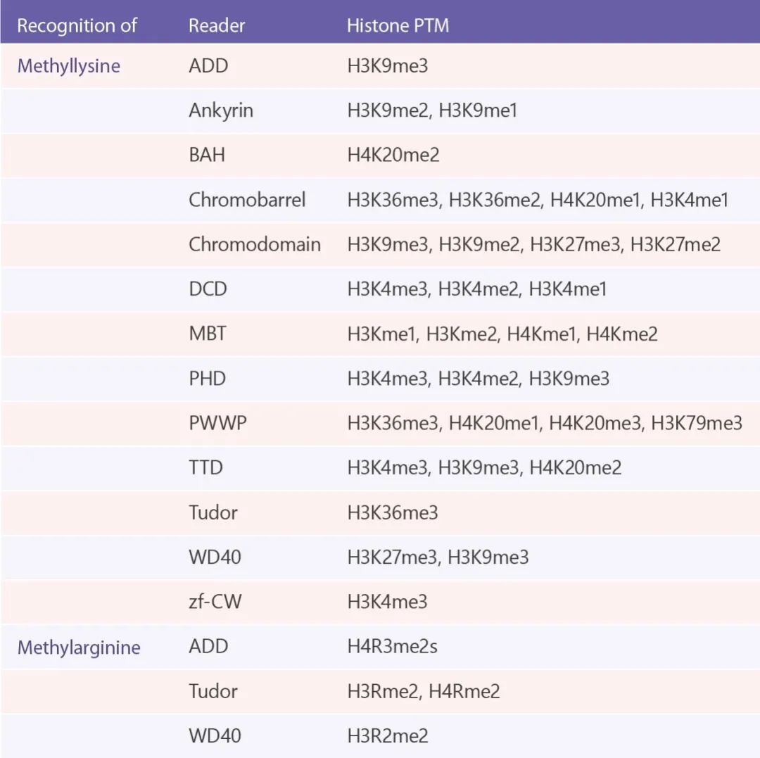Screen dimensions: 760x758
Task: Select the Chromodomain reader name
Action: (x=254, y=244)
